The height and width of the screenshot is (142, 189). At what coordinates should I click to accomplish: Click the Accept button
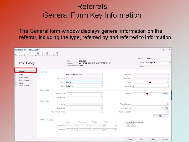coord(165,139)
